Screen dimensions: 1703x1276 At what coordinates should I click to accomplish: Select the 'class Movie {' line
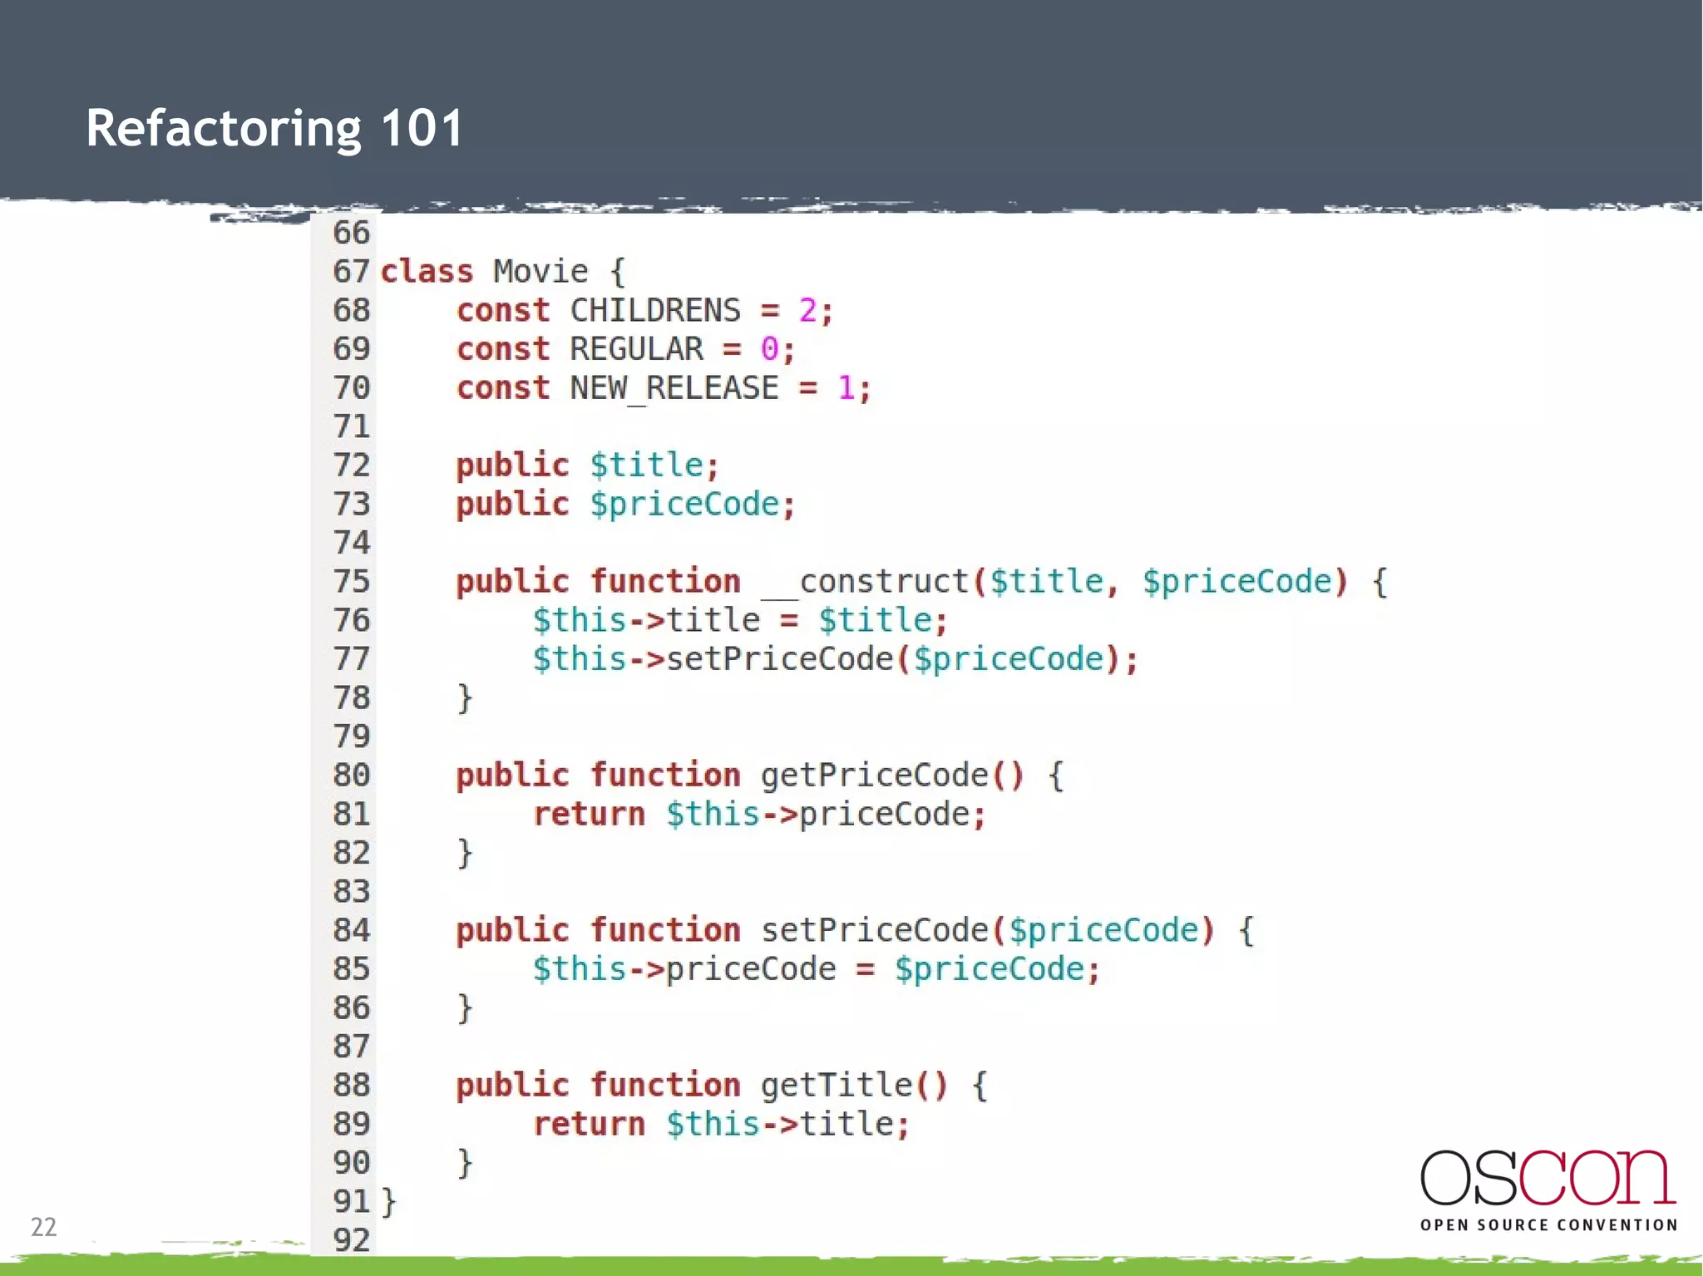503,272
